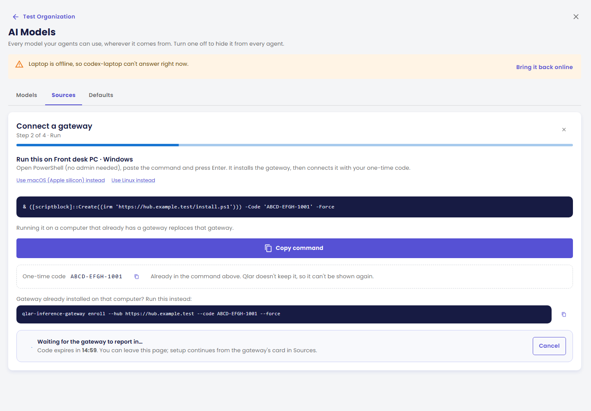This screenshot has height=411, width=591.
Task: Click the offline warning triangle icon
Action: pos(19,64)
